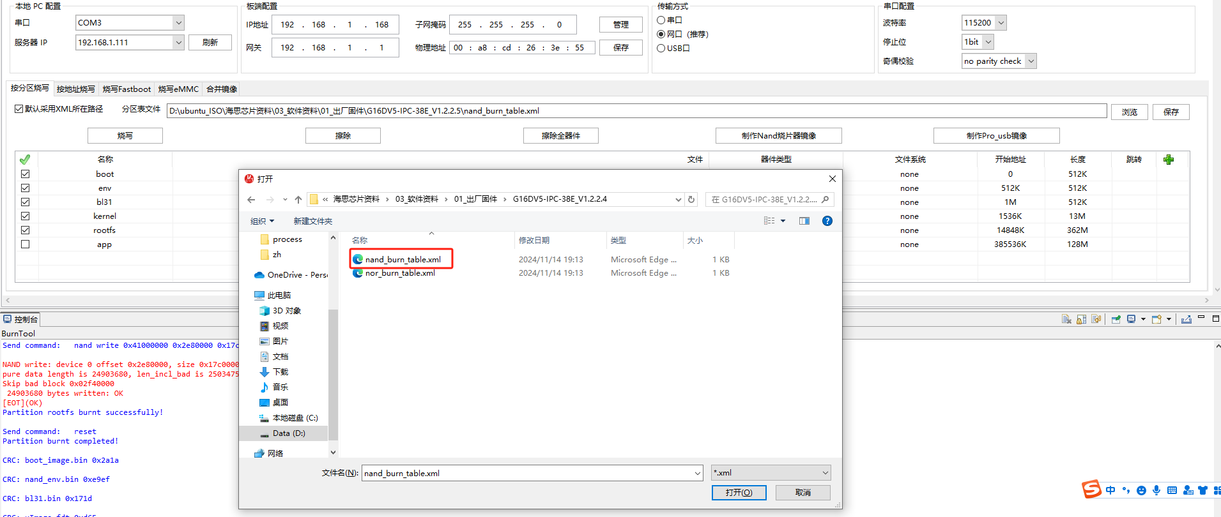This screenshot has height=517, width=1221.
Task: Select USB口 transfer mode radio button
Action: [661, 49]
